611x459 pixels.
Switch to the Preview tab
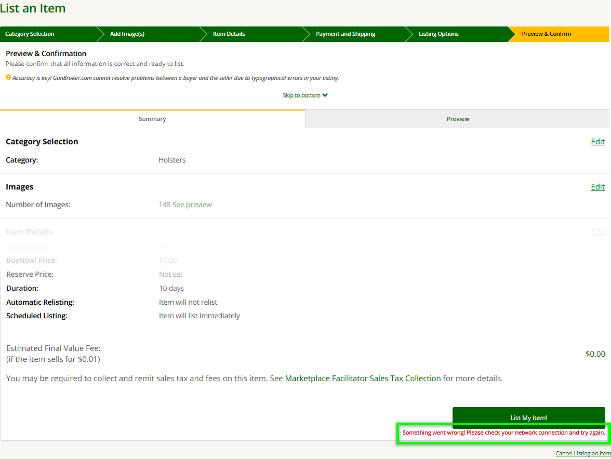pyautogui.click(x=457, y=119)
